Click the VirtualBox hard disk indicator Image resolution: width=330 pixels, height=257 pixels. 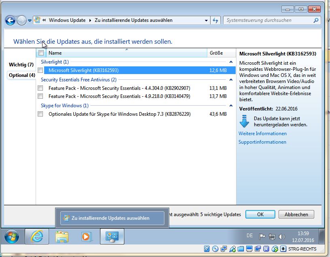pos(207,249)
